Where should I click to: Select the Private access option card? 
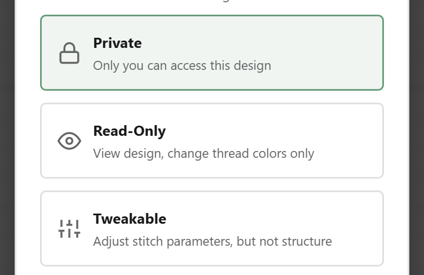click(x=211, y=53)
